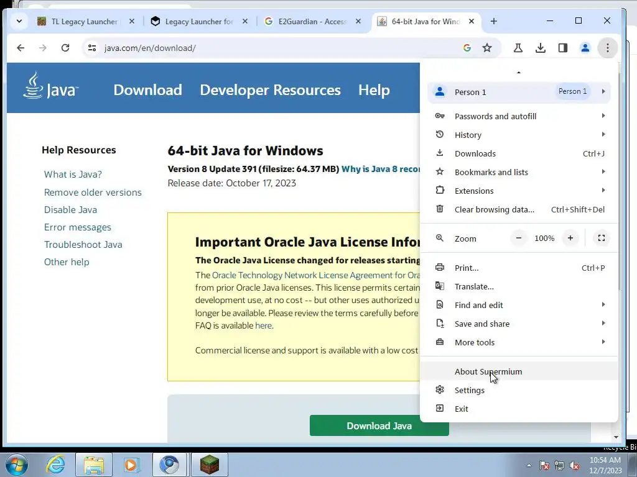Open the Download navigation item
This screenshot has width=637, height=477.
pos(147,89)
